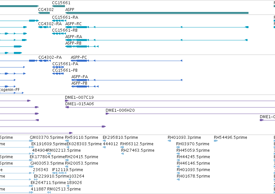Click the GM03370.5prime EST label

47,138
